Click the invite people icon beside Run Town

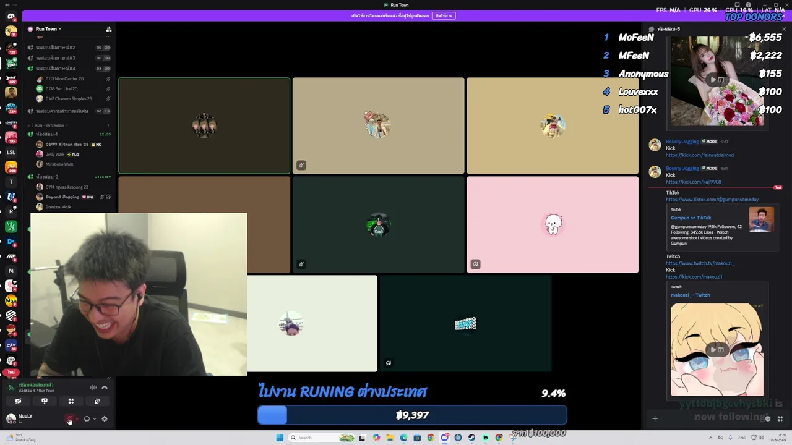(108, 29)
